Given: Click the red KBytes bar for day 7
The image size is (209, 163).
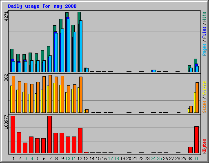Looking at the screenshot, I should pos(49,134).
